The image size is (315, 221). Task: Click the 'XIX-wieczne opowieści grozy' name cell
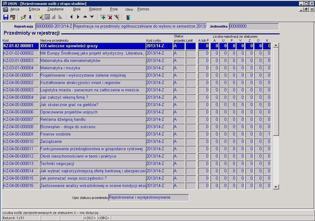(x=93, y=46)
